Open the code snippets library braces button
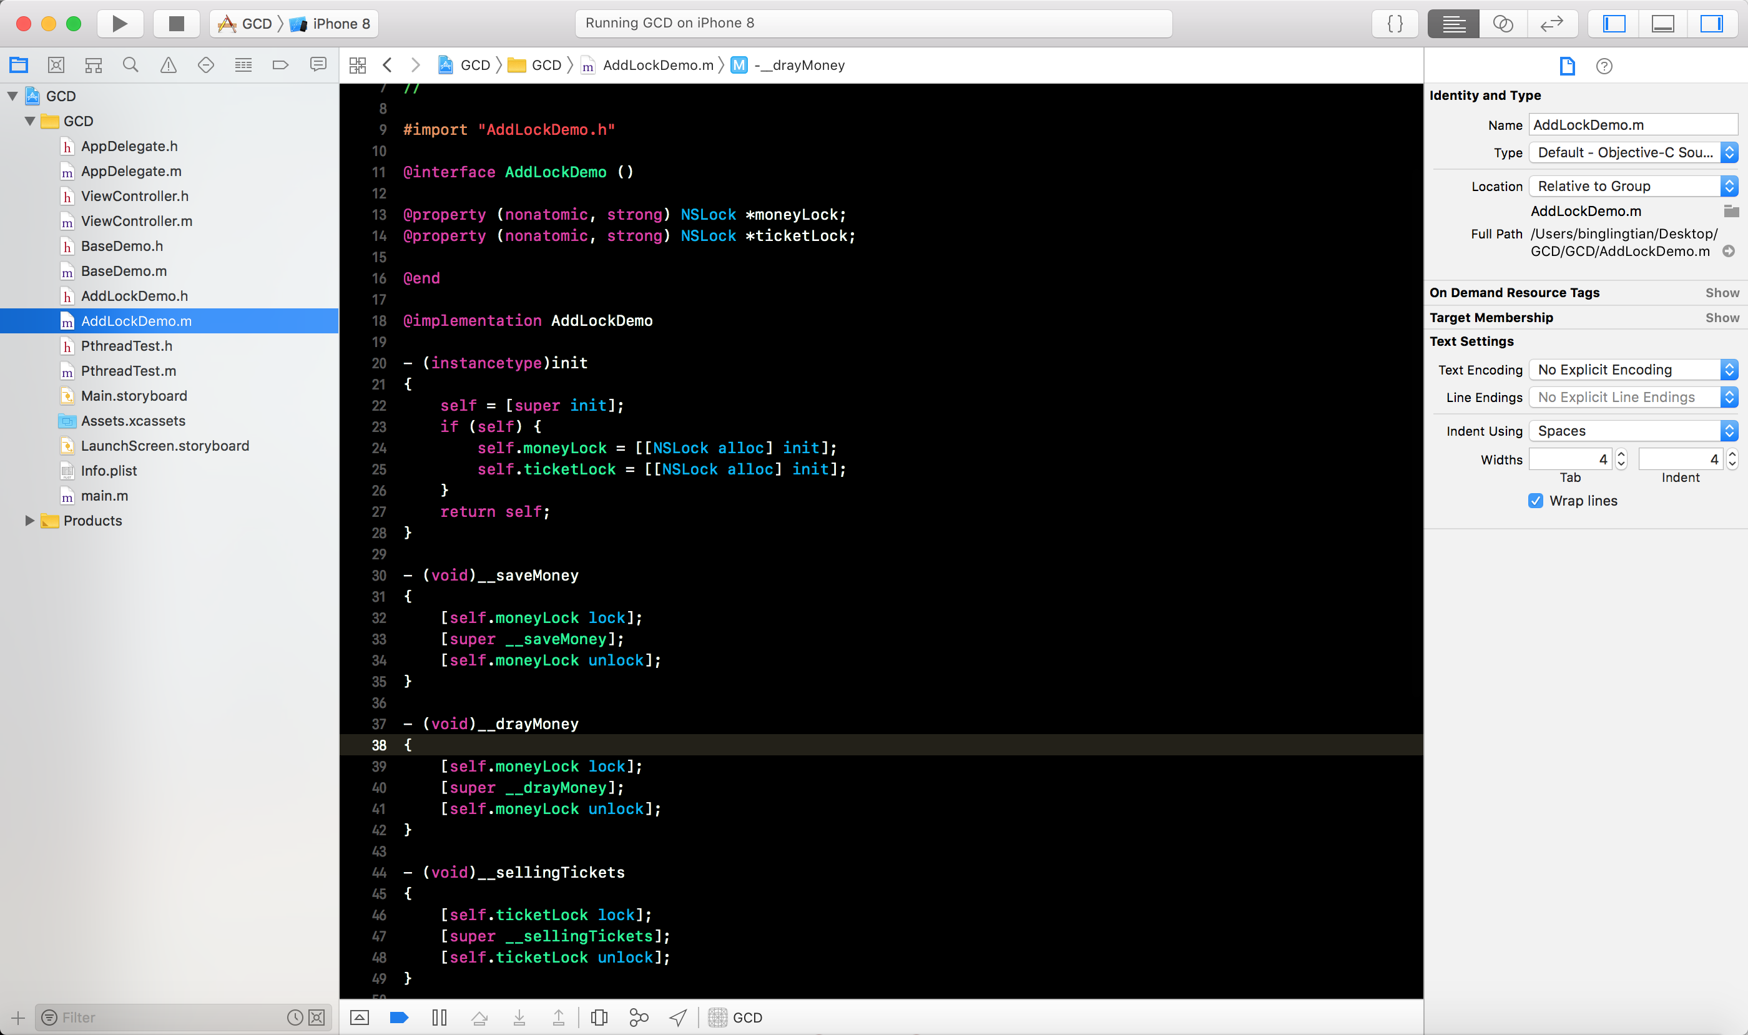The width and height of the screenshot is (1748, 1035). tap(1395, 24)
